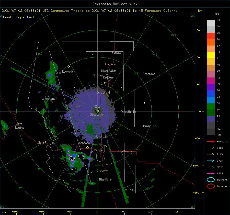
Task: Pick the green swatch between 30 and 20
Action: [x=211, y=106]
